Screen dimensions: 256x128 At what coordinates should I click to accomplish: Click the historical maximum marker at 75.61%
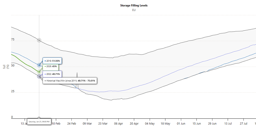(x=39, y=40)
